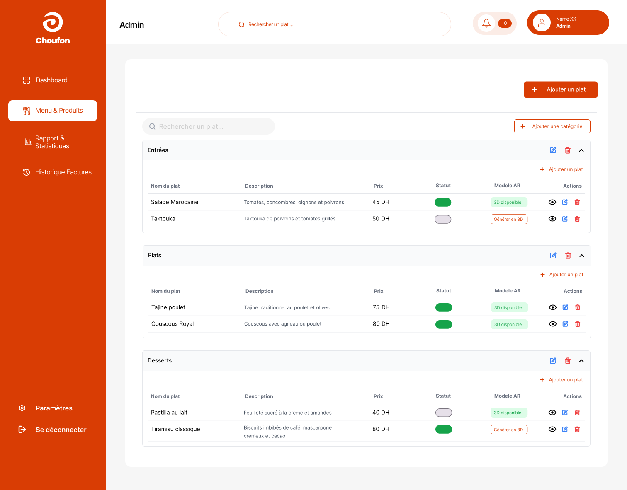Edit the Entrées category

(553, 150)
